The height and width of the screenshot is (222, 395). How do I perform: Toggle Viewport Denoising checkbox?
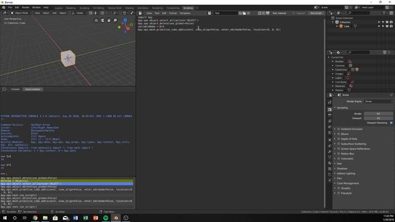point(391,123)
